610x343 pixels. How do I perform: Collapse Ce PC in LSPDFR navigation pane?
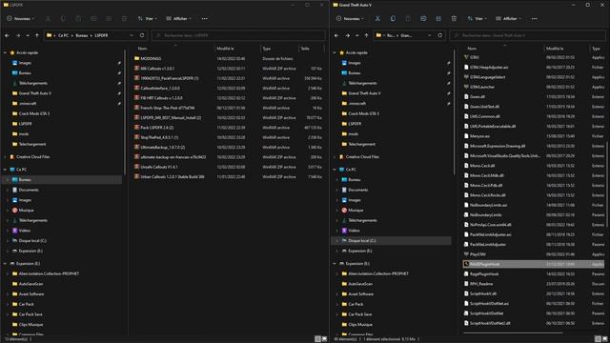[x=5, y=170]
